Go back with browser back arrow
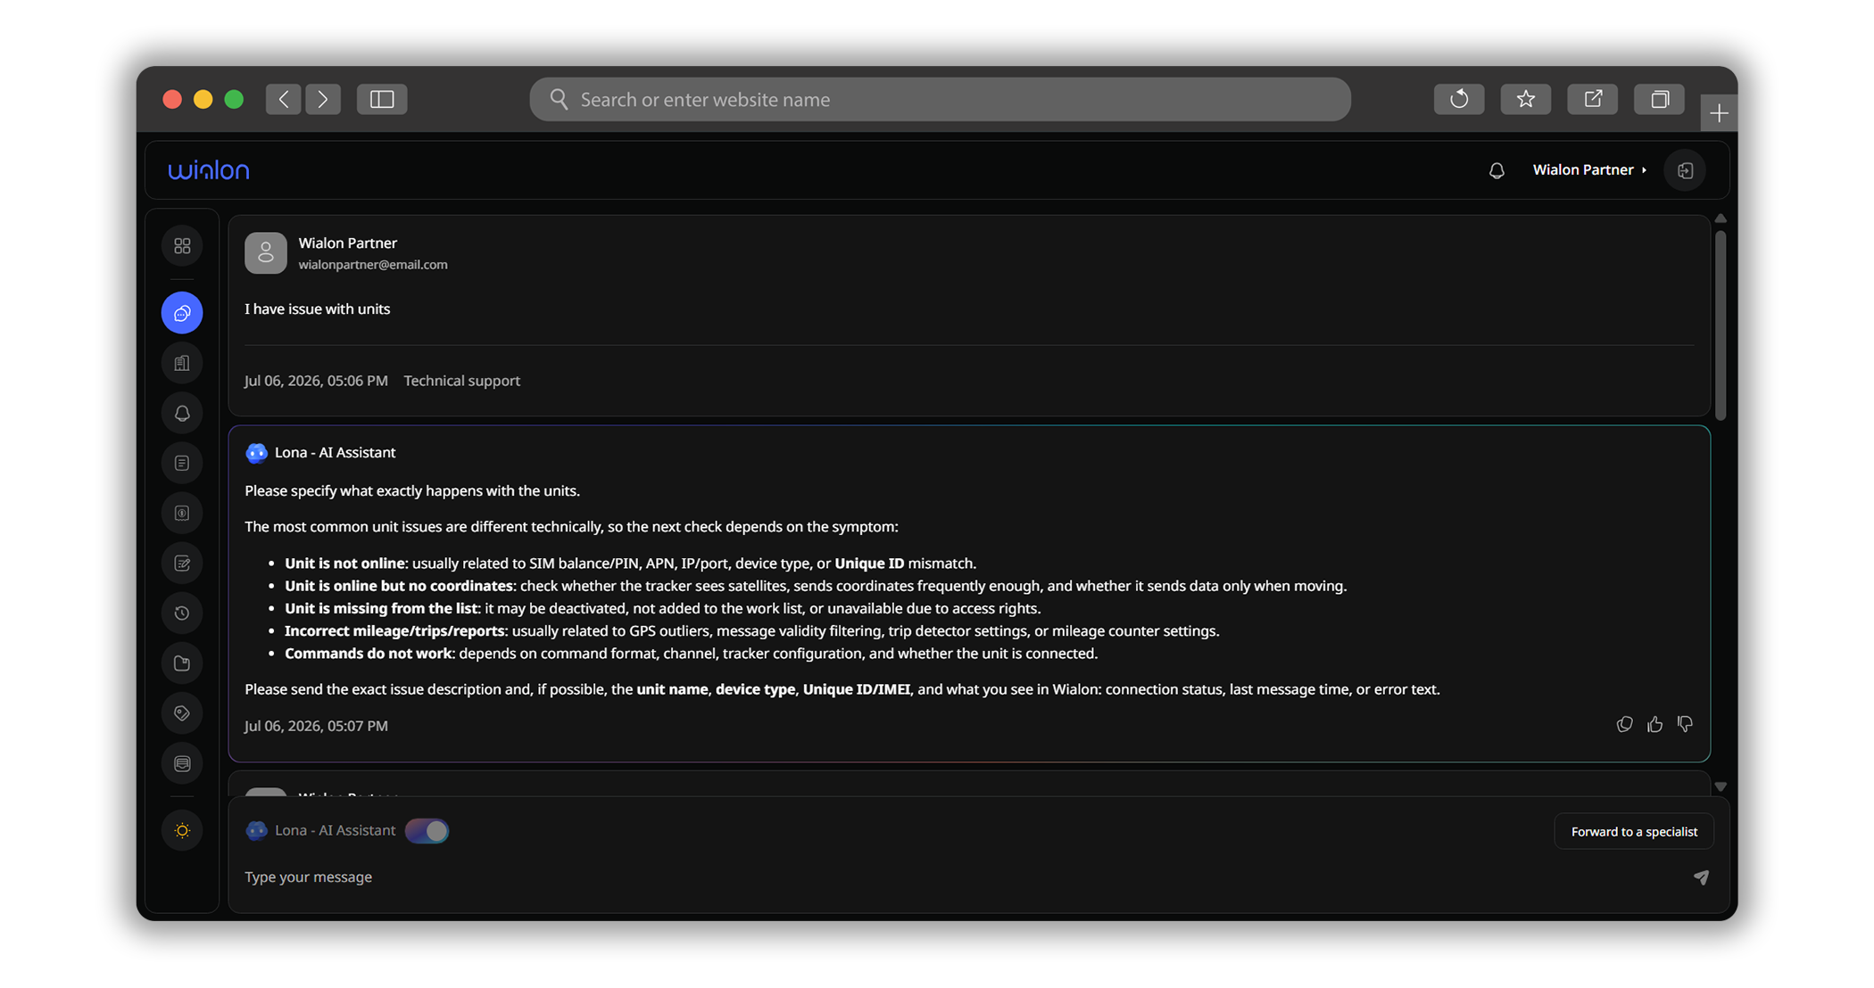 pos(283,99)
